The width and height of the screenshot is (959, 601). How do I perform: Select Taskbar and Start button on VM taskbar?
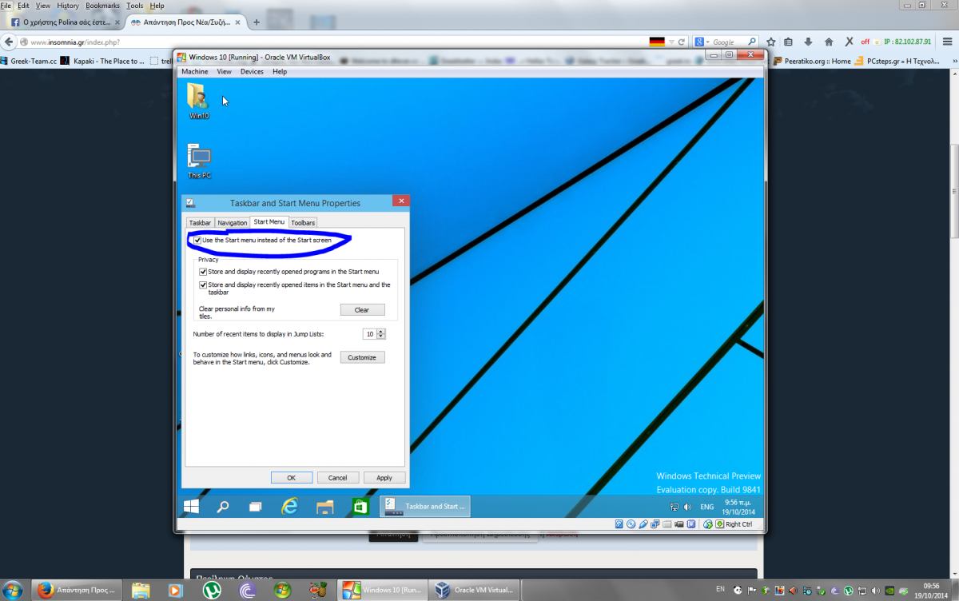click(425, 507)
